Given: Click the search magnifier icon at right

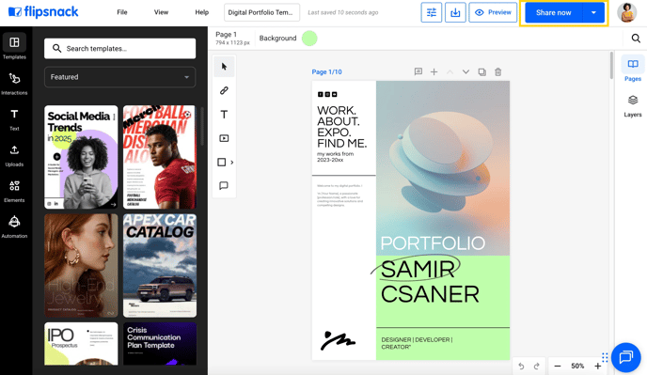Looking at the screenshot, I should pyautogui.click(x=636, y=39).
